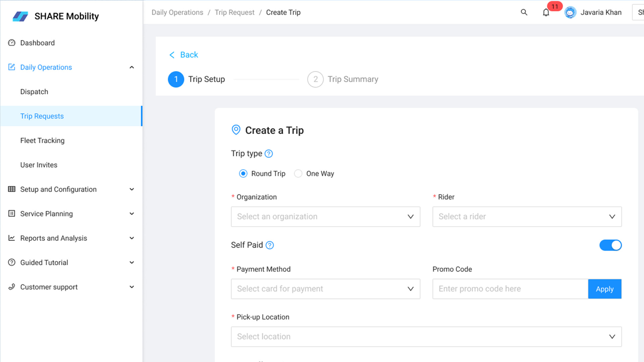644x362 pixels.
Task: Open Fleet Tracking in the sidebar
Action: pyautogui.click(x=42, y=140)
